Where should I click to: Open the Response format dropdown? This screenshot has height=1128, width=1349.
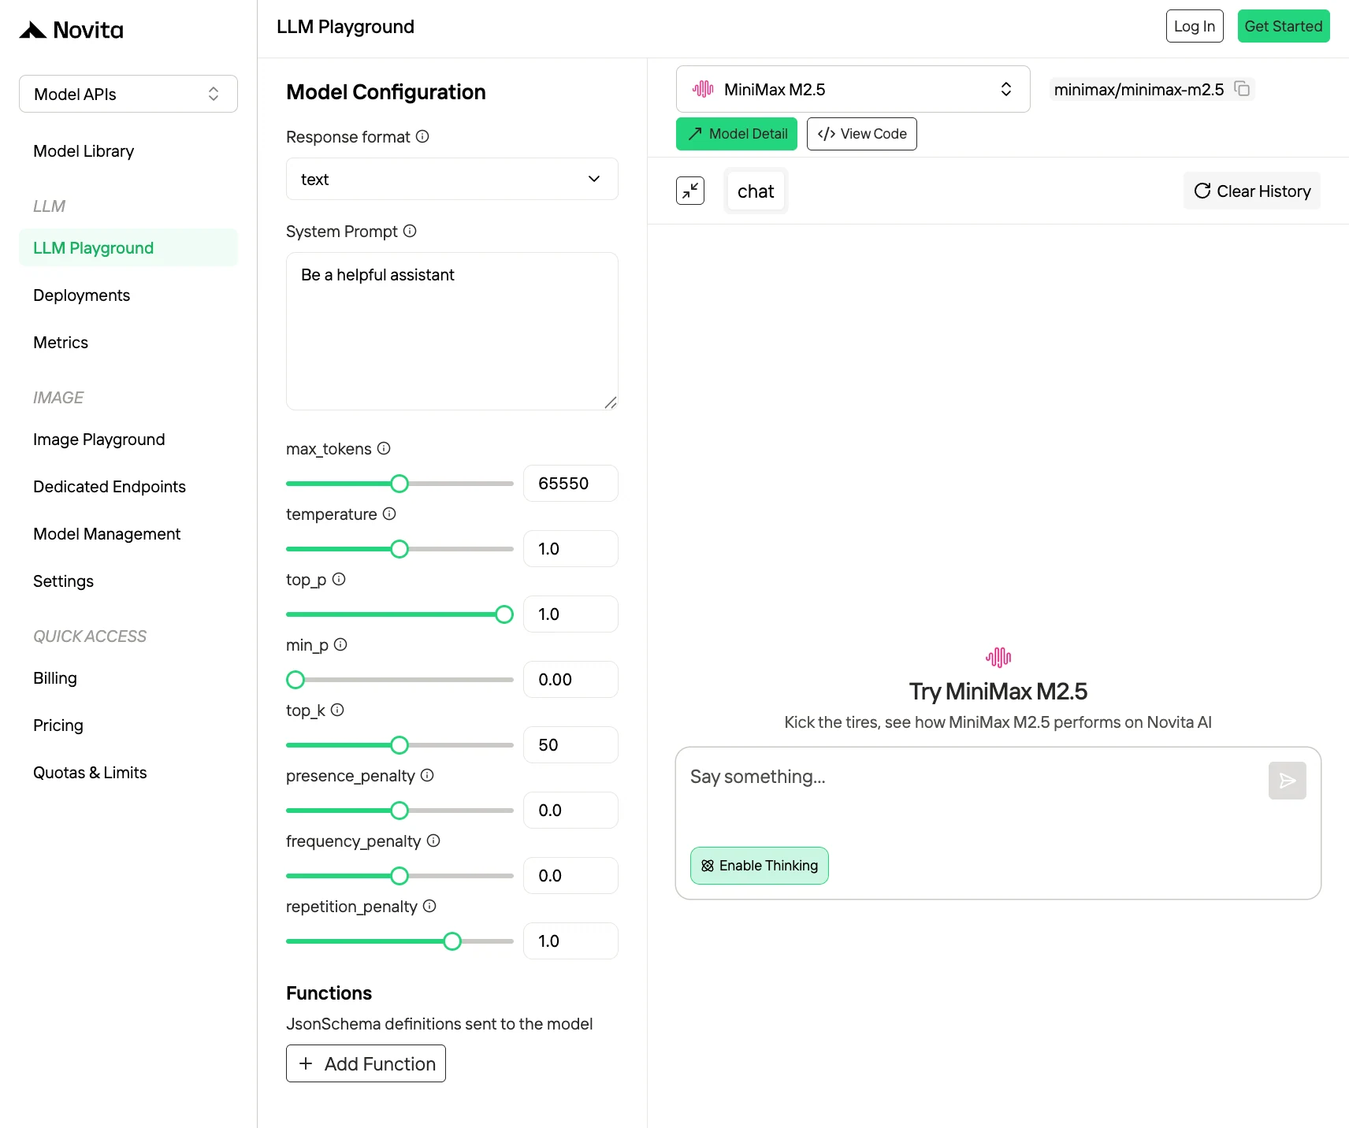point(452,179)
